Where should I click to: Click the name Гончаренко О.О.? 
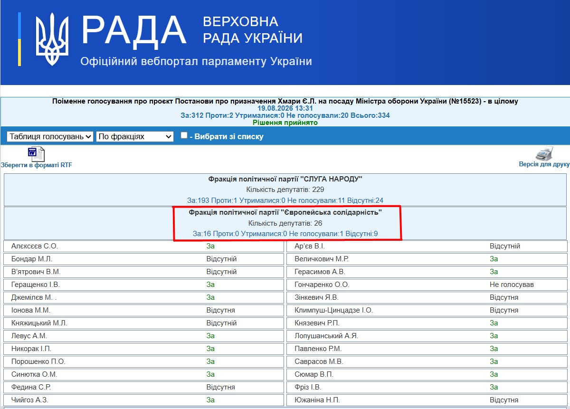(x=322, y=285)
